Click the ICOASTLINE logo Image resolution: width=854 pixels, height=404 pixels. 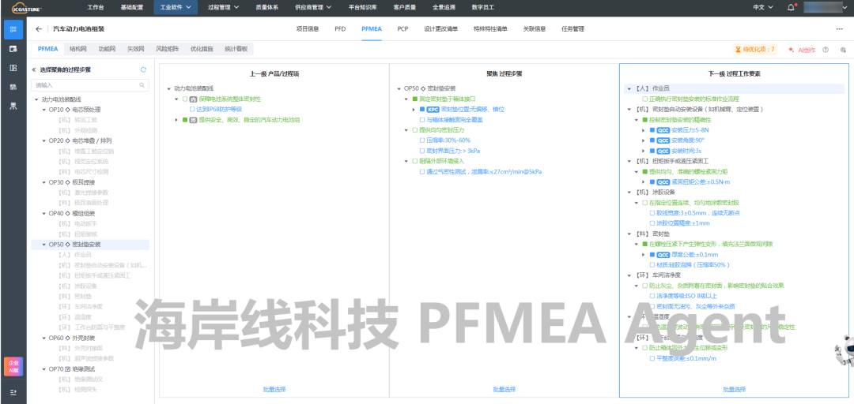27,8
